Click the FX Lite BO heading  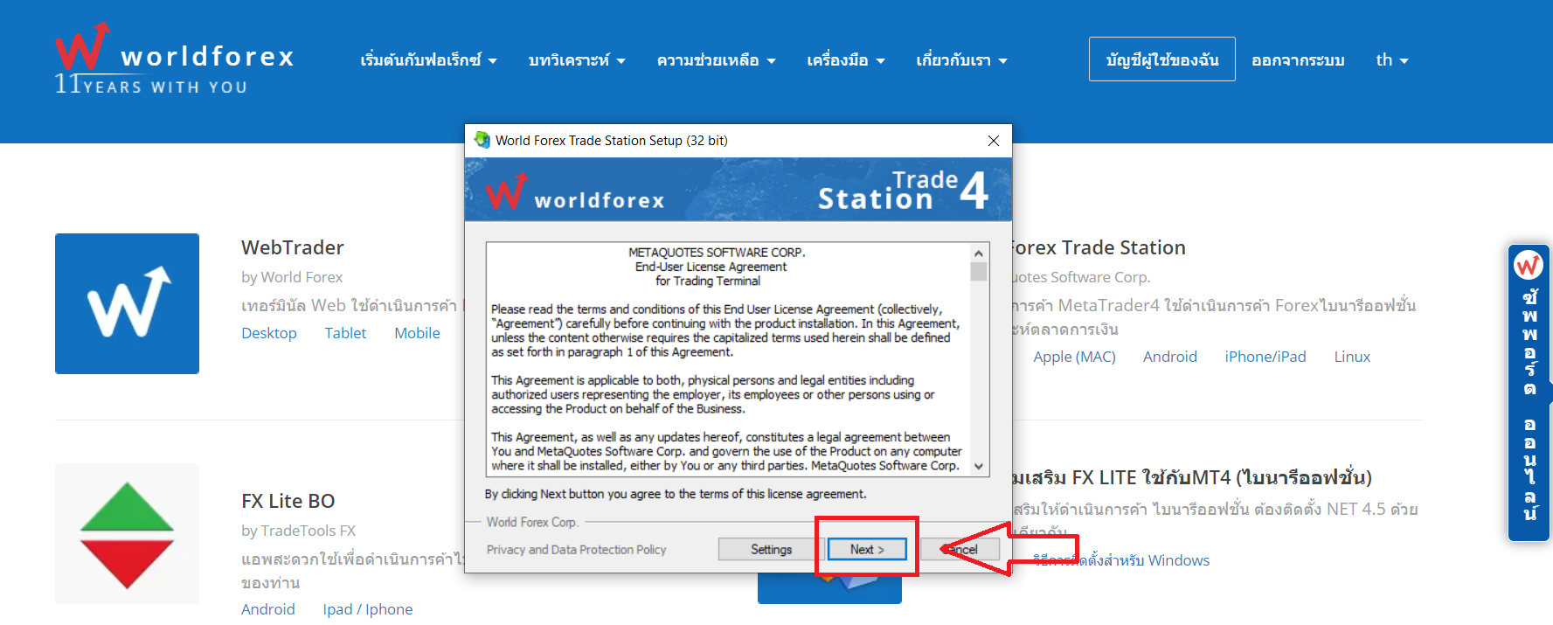[x=288, y=501]
